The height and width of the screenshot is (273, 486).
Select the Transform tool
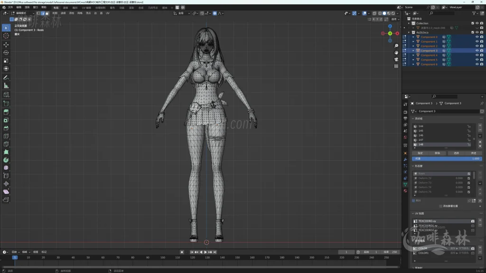coord(6,69)
